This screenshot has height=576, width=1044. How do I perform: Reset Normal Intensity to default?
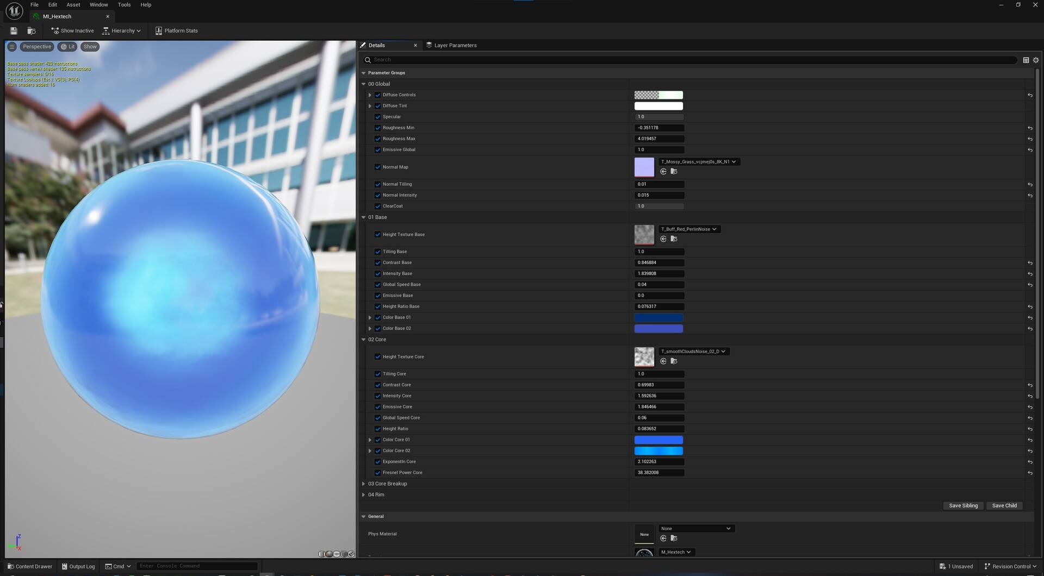[1030, 196]
